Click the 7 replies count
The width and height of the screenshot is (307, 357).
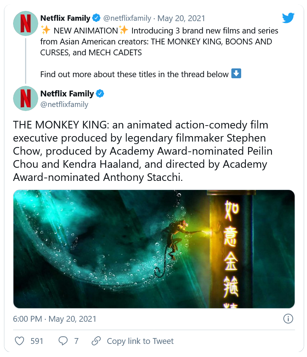[76, 341]
